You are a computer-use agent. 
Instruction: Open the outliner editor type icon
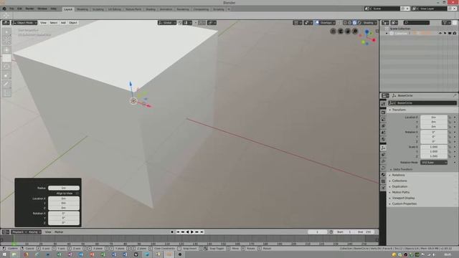[x=385, y=22]
